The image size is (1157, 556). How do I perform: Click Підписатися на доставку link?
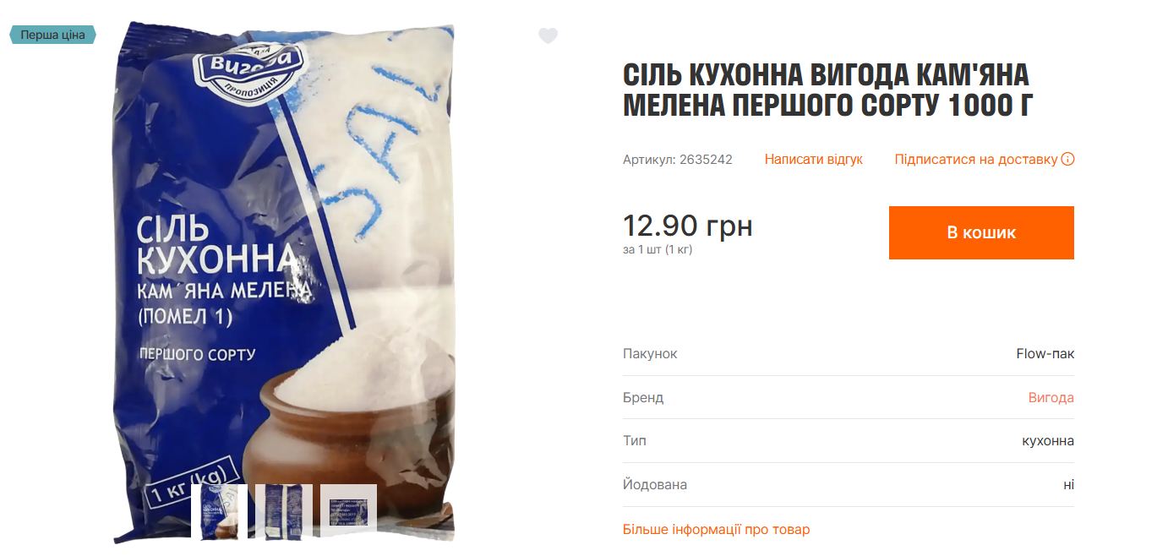pos(976,159)
